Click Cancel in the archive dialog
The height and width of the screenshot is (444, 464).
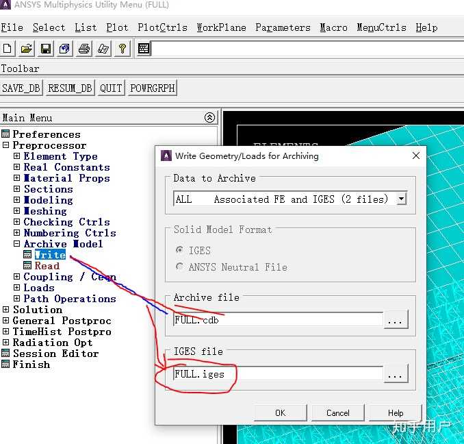pos(337,412)
